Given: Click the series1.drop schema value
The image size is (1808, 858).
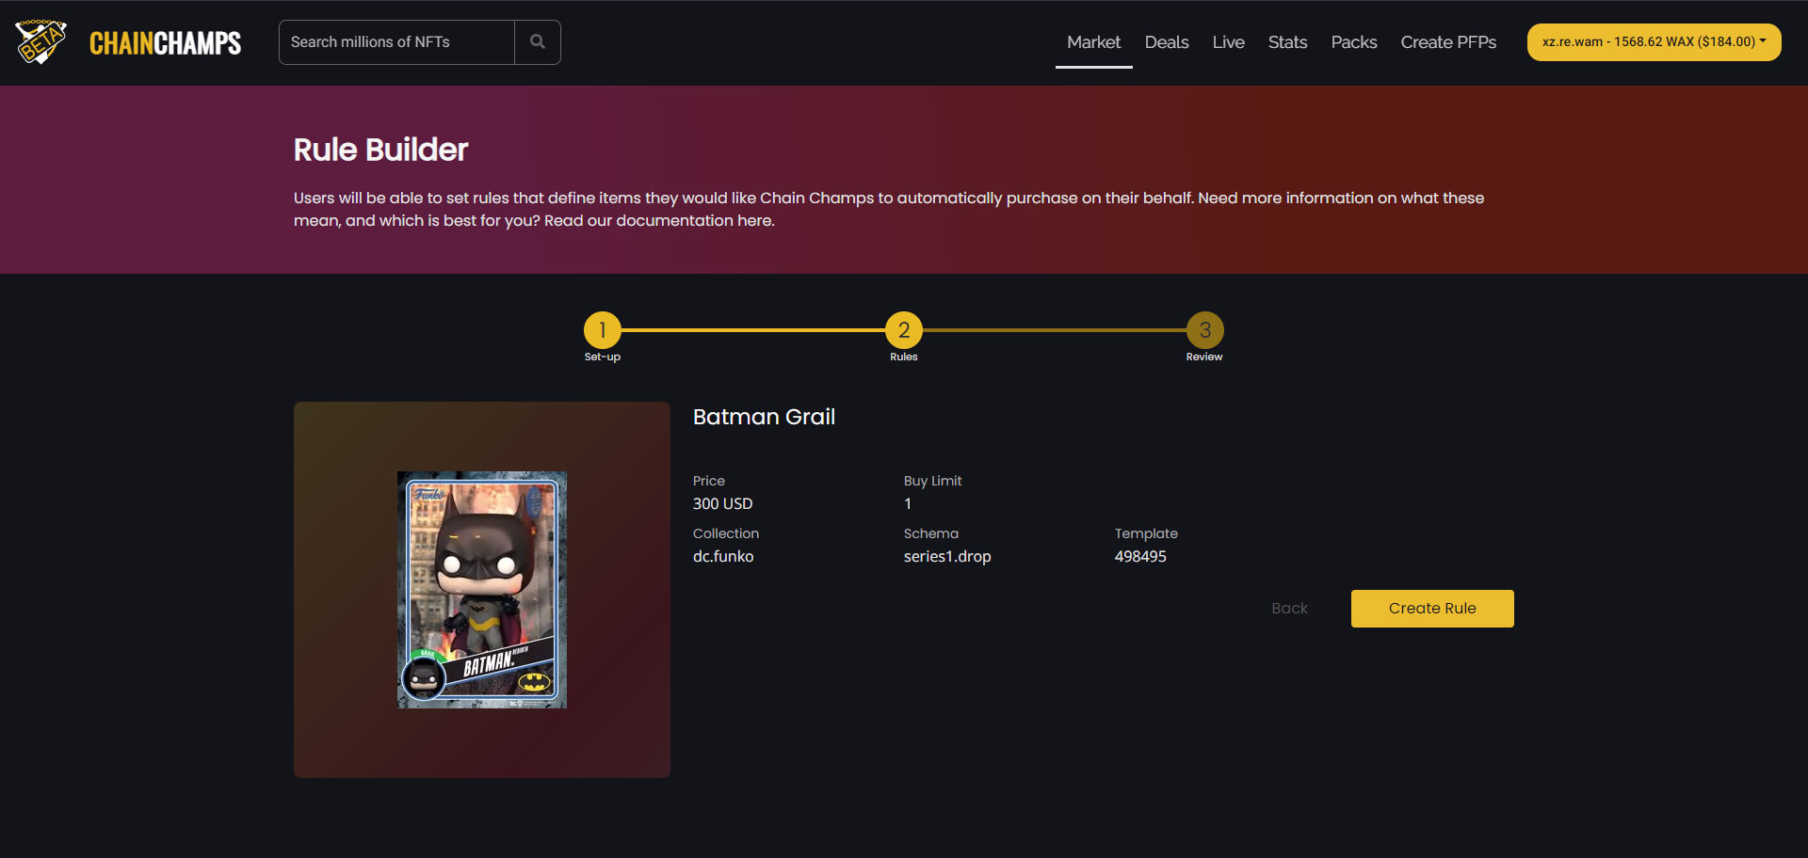Looking at the screenshot, I should click(947, 556).
